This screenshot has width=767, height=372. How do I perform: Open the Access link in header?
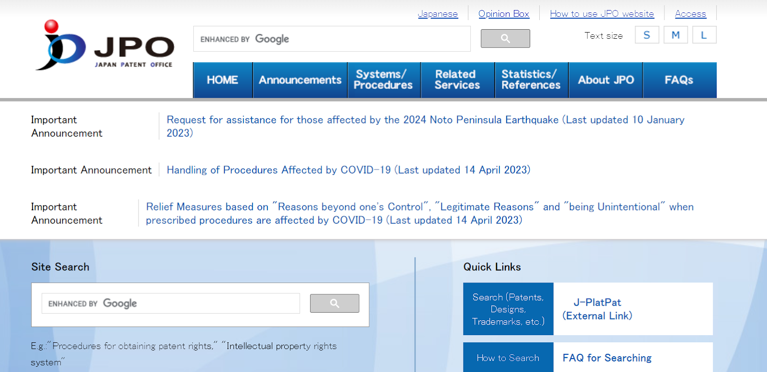tap(690, 14)
